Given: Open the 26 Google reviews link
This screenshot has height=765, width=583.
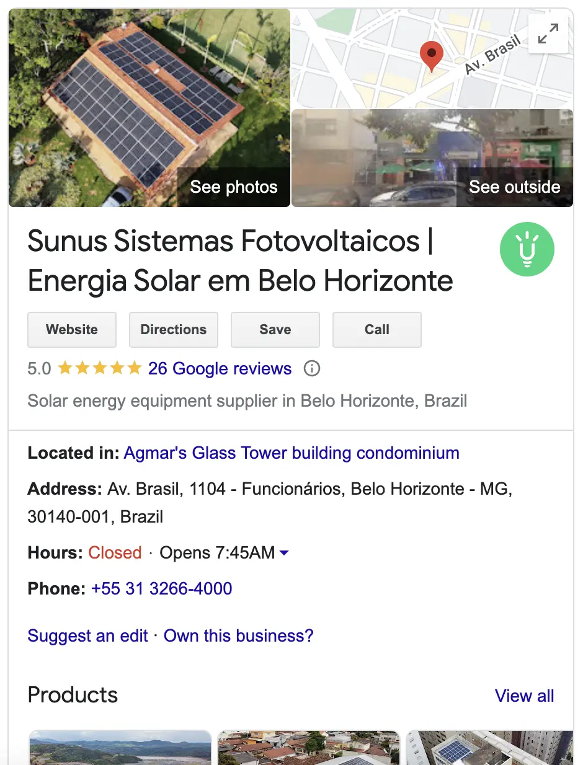Looking at the screenshot, I should tap(220, 369).
